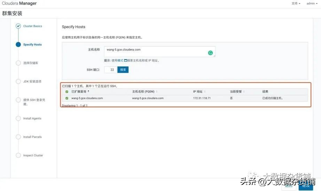Click the IP address 172.31.118.71 cell

[x=202, y=98]
